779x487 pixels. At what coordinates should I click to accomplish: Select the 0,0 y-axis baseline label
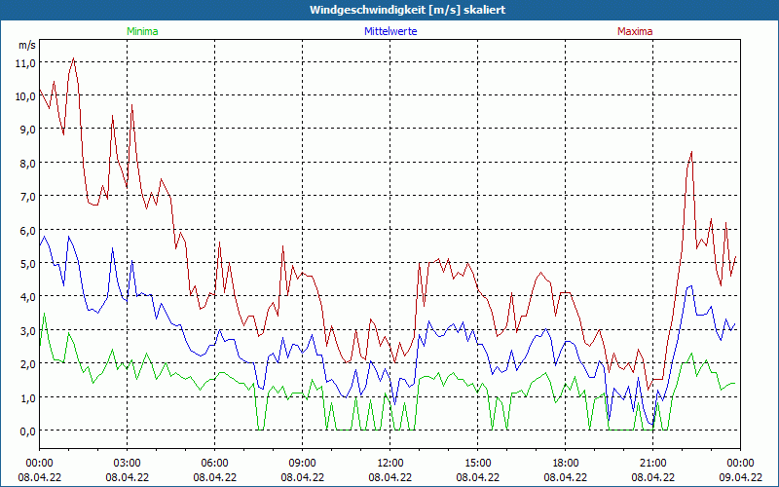pyautogui.click(x=25, y=431)
